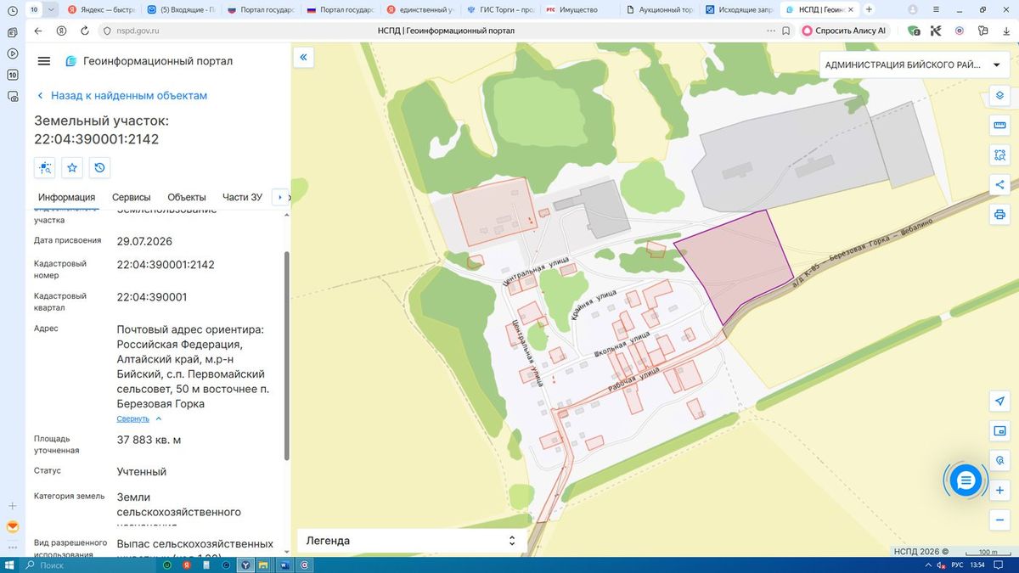Zoom in on the map

(999, 491)
